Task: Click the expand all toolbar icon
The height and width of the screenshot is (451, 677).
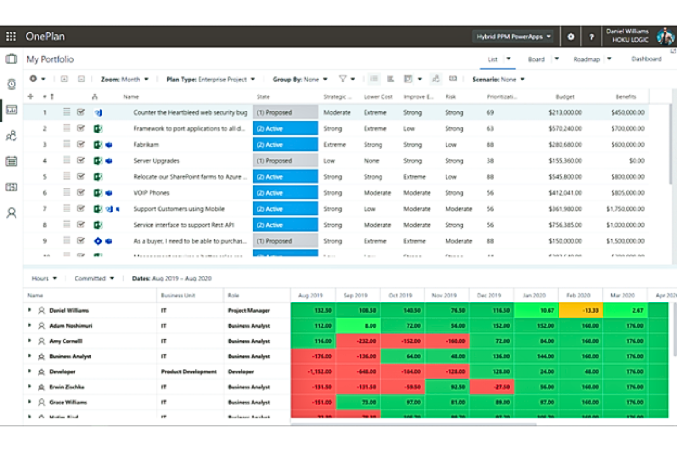Action: pyautogui.click(x=64, y=79)
